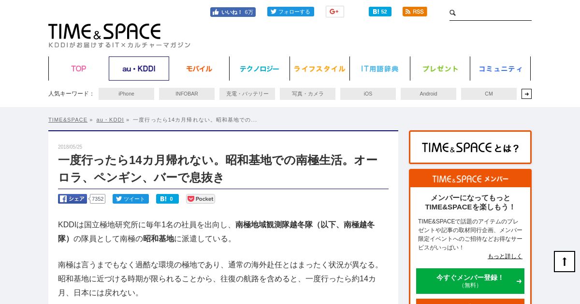Screen dimensions: 580x304
Task: Click the back-to-top arrow button
Action: coord(565,262)
